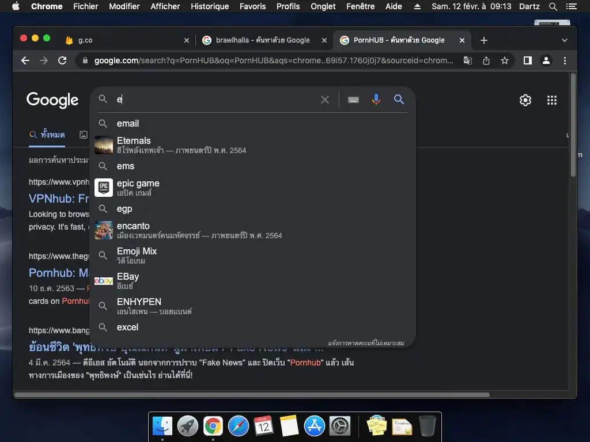Click the blue search magnifier button
Image resolution: width=590 pixels, height=442 pixels.
(399, 100)
